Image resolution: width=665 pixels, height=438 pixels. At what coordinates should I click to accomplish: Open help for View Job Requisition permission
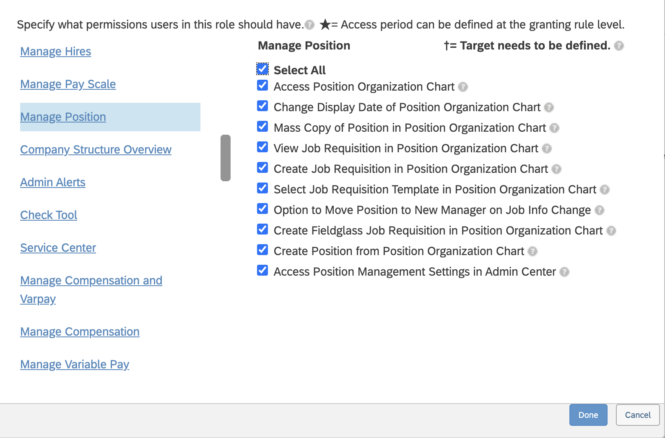546,149
